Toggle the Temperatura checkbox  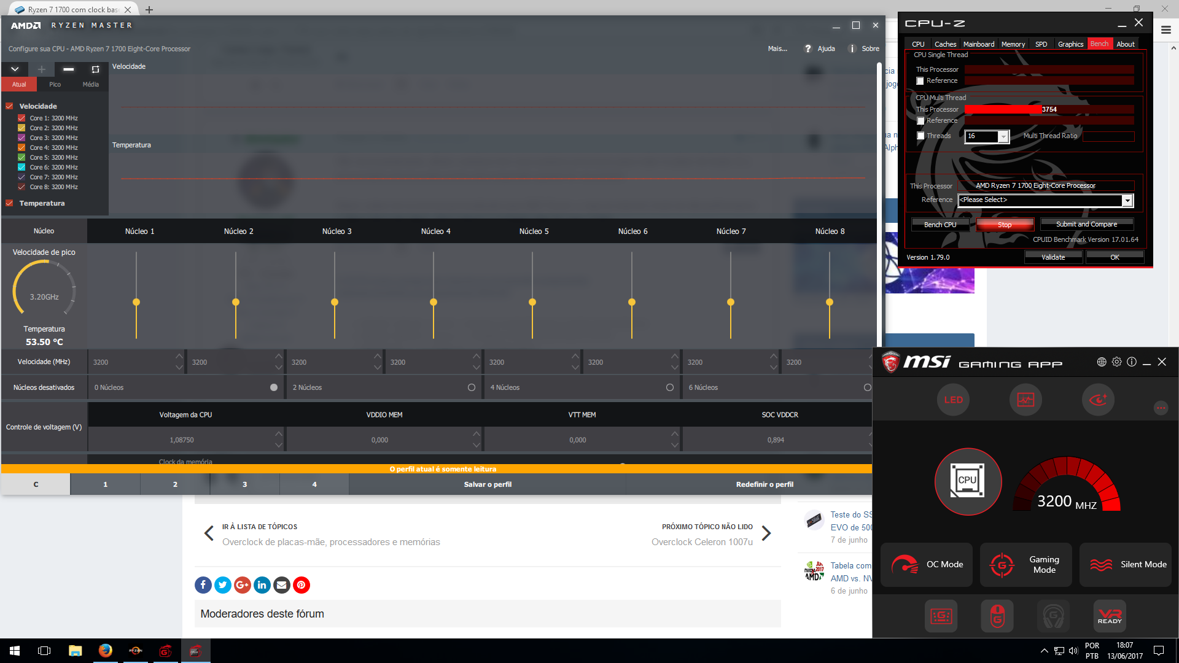pyautogui.click(x=9, y=203)
